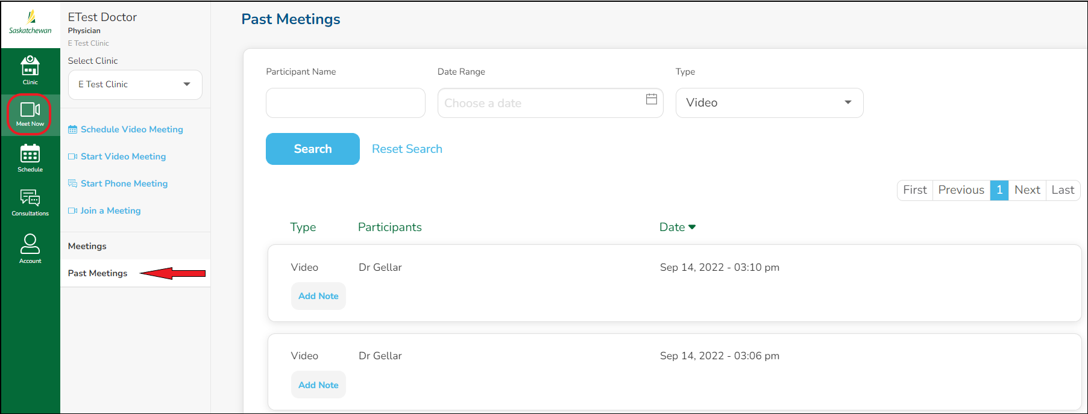Viewport: 1088px width, 414px height.
Task: Click Start Phone Meeting link
Action: (124, 184)
